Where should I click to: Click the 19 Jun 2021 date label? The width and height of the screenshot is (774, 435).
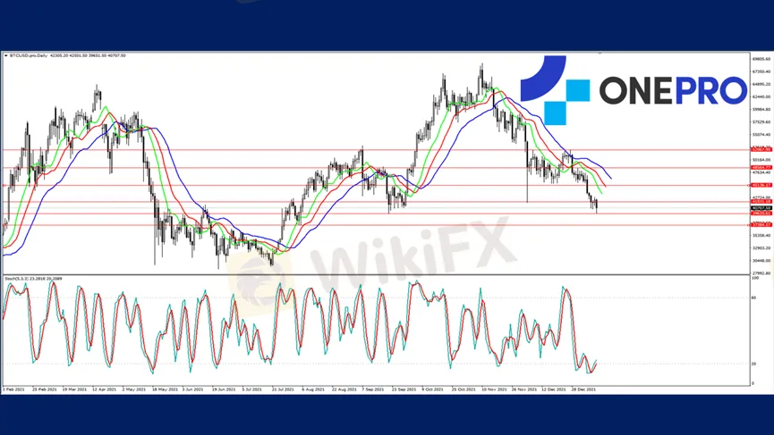pos(224,389)
